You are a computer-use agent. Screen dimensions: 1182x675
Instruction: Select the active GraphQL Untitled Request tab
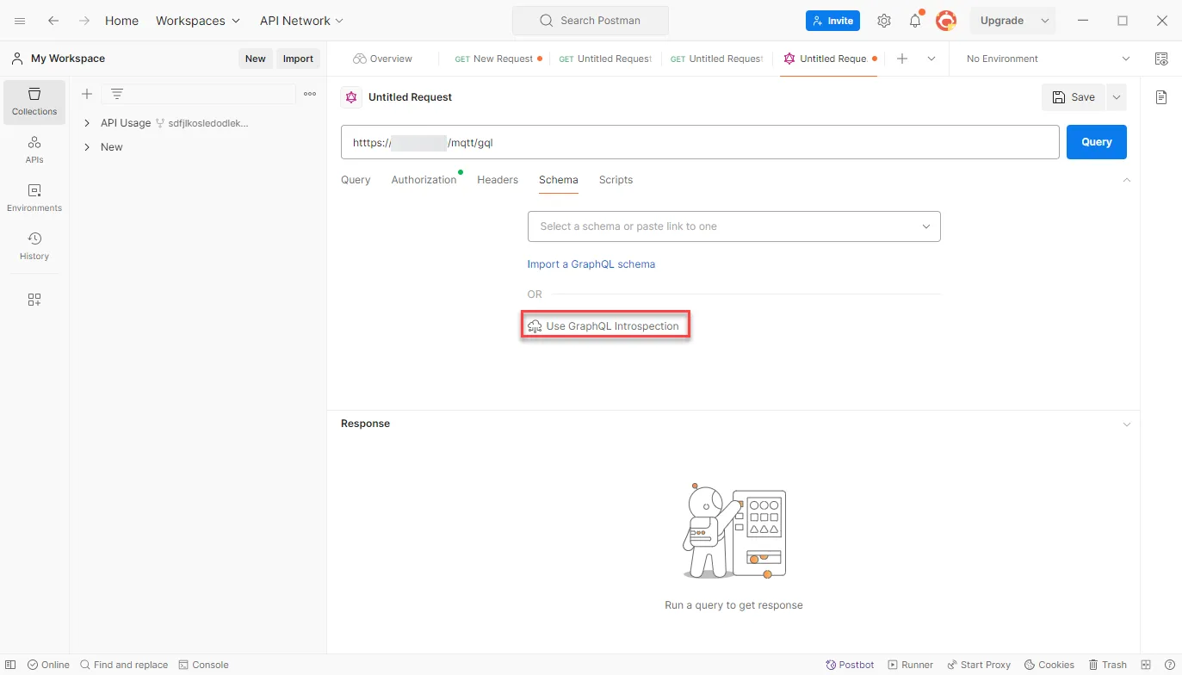831,59
